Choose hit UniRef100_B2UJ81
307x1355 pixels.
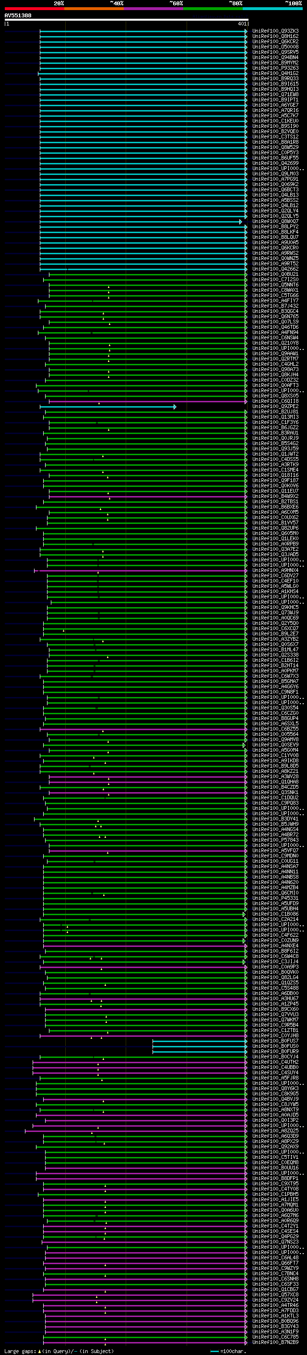(x=275, y=412)
